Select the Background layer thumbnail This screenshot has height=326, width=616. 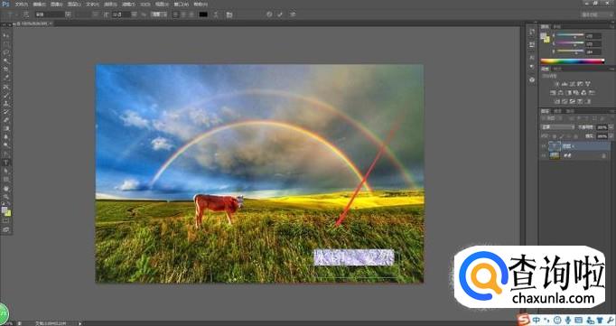click(555, 156)
